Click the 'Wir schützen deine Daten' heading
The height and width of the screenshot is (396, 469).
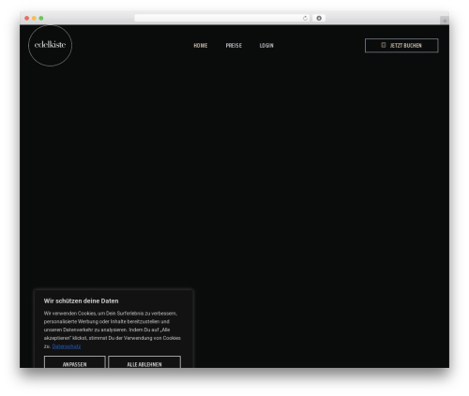tap(81, 301)
